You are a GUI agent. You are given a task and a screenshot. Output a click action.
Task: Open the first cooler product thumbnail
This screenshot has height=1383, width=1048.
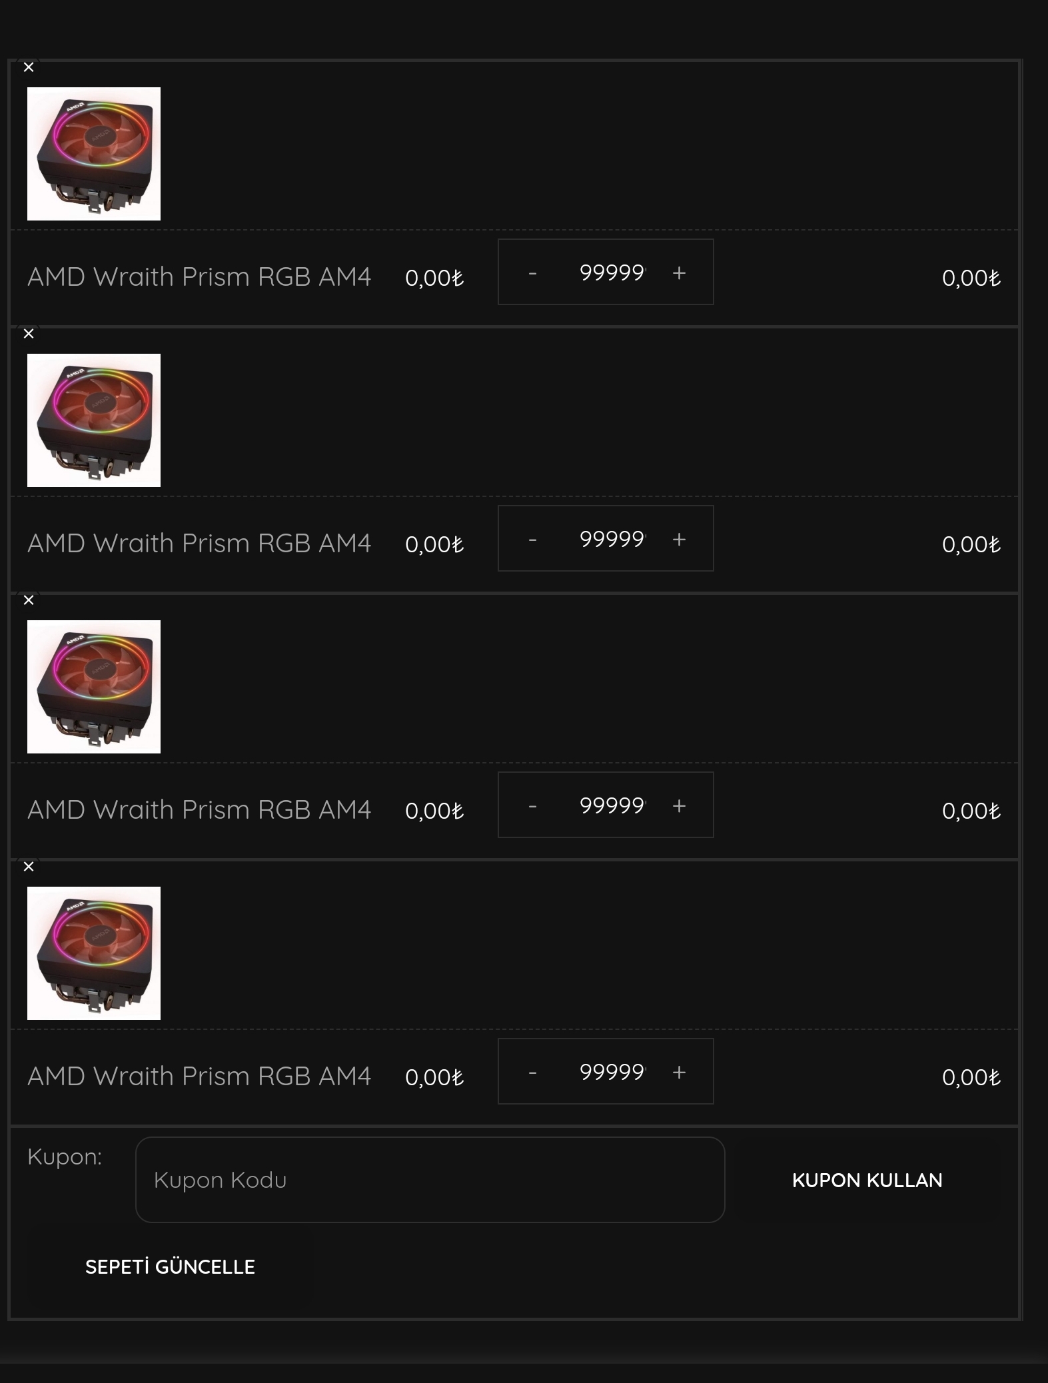[94, 154]
